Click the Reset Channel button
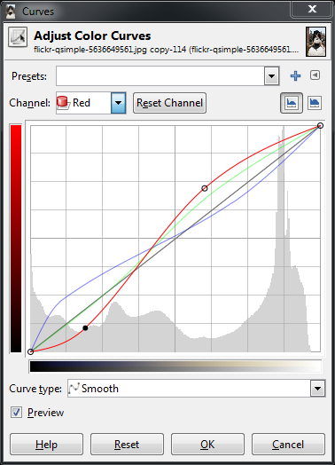The image size is (335, 465). tap(170, 103)
